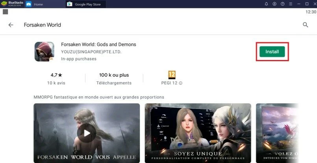
Task: Open BlueStacks notifications bell
Action: point(267,4)
